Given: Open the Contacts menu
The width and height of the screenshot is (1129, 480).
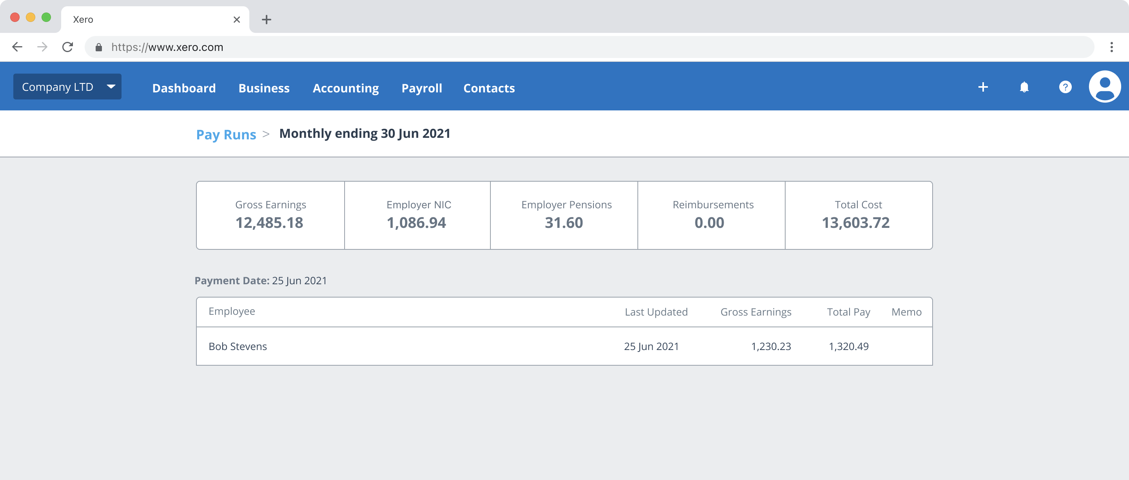Looking at the screenshot, I should coord(489,88).
